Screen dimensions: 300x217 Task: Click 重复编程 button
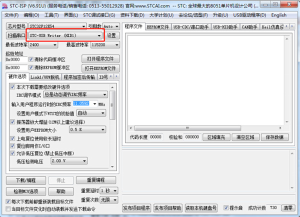[96, 180]
